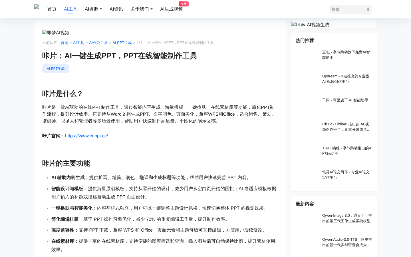Open AI工具 breadcrumb link
This screenshot has width=411, height=257.
[78, 43]
